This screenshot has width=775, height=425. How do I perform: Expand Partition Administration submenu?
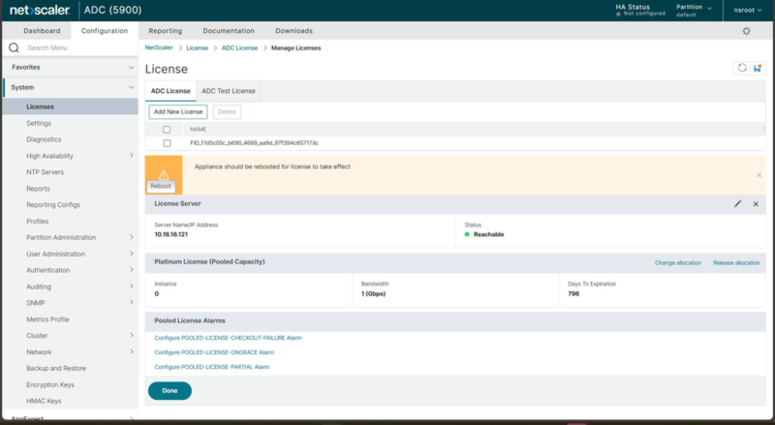coord(132,237)
